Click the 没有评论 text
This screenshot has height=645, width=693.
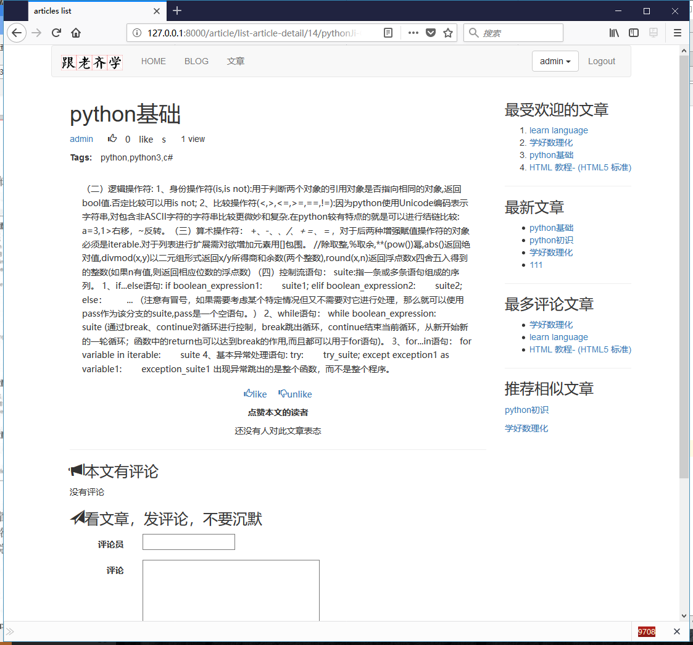click(x=86, y=492)
